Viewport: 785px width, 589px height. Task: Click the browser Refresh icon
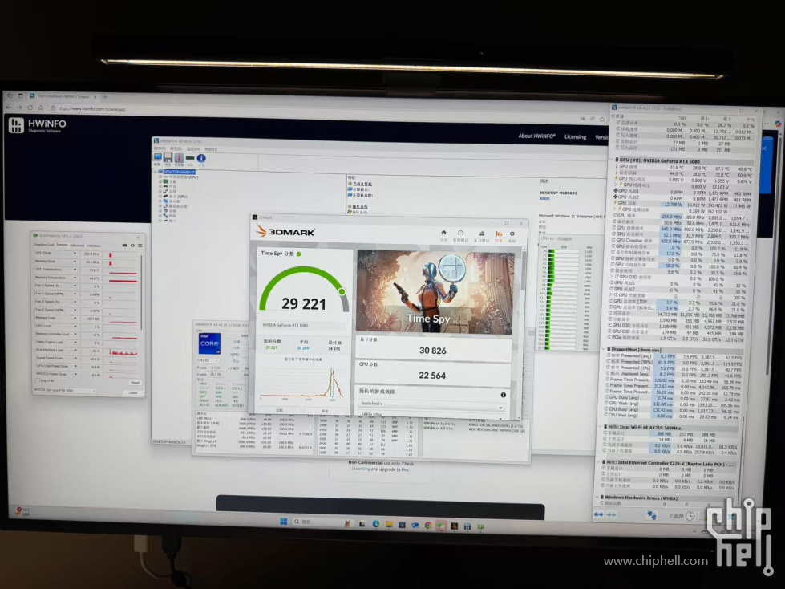point(30,108)
